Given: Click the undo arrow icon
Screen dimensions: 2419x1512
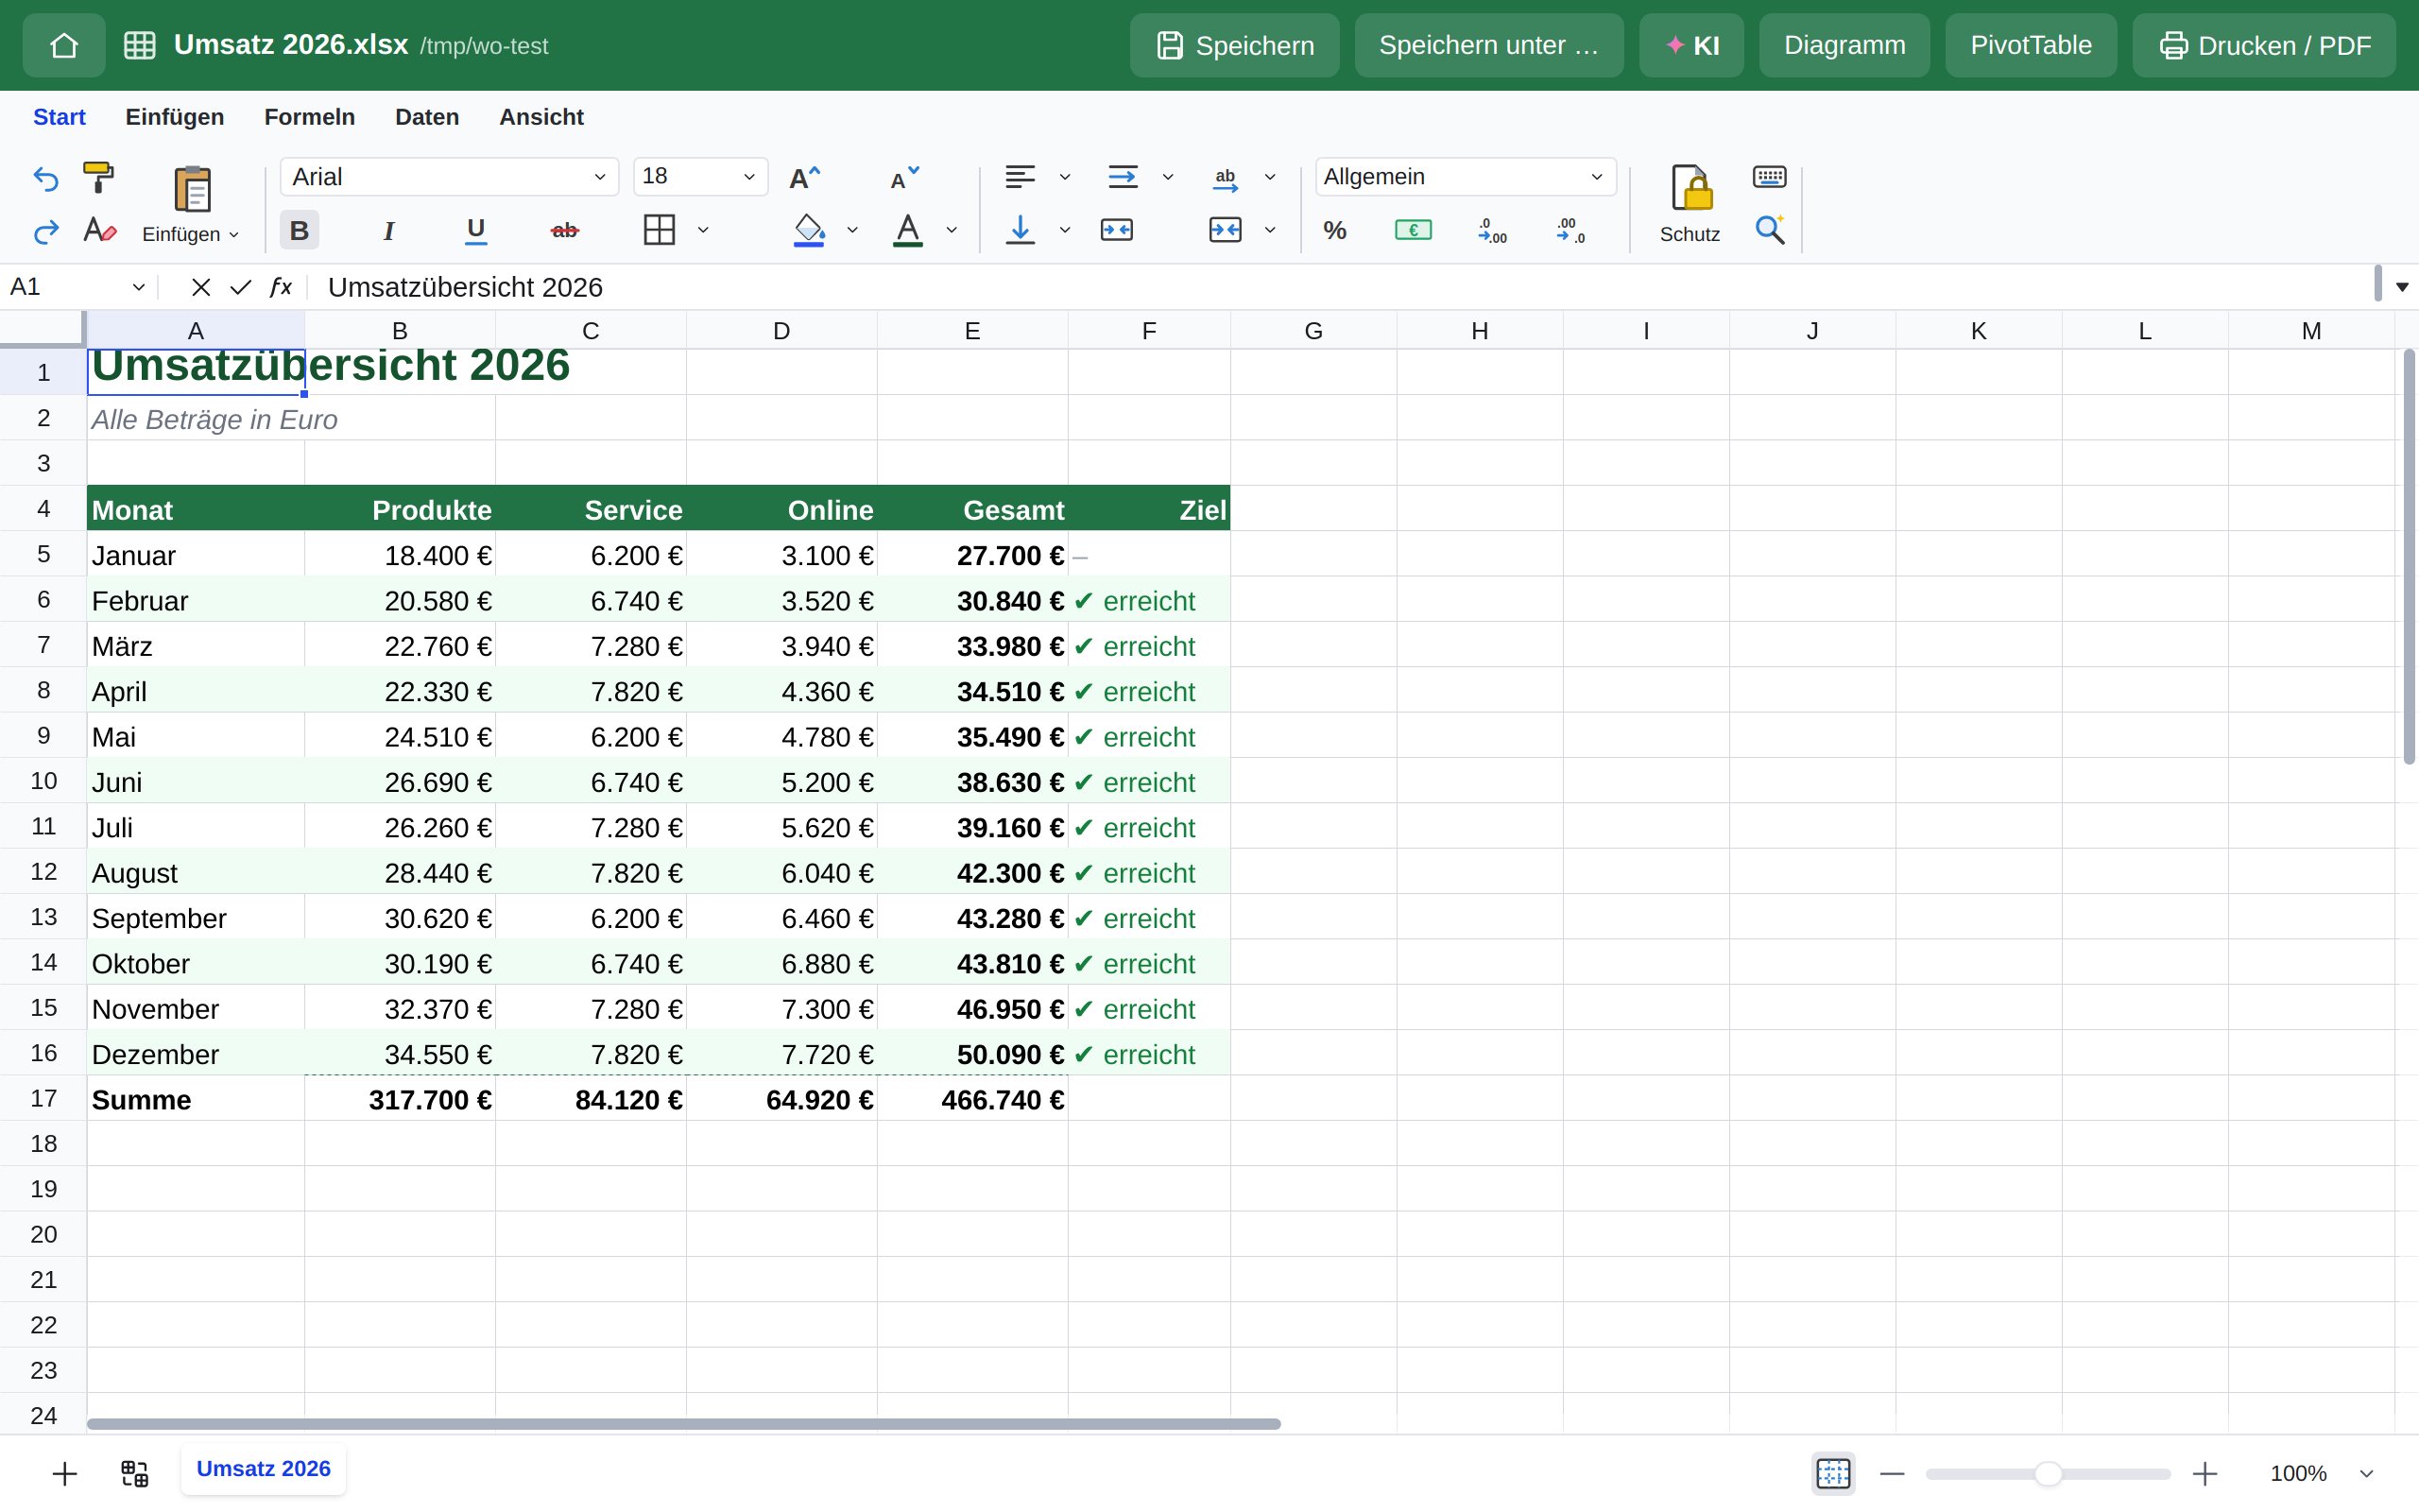Looking at the screenshot, I should coord(46,178).
